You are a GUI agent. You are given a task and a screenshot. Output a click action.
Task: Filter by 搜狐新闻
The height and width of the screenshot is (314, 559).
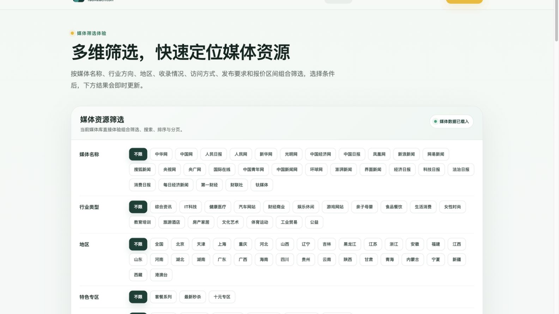(142, 170)
